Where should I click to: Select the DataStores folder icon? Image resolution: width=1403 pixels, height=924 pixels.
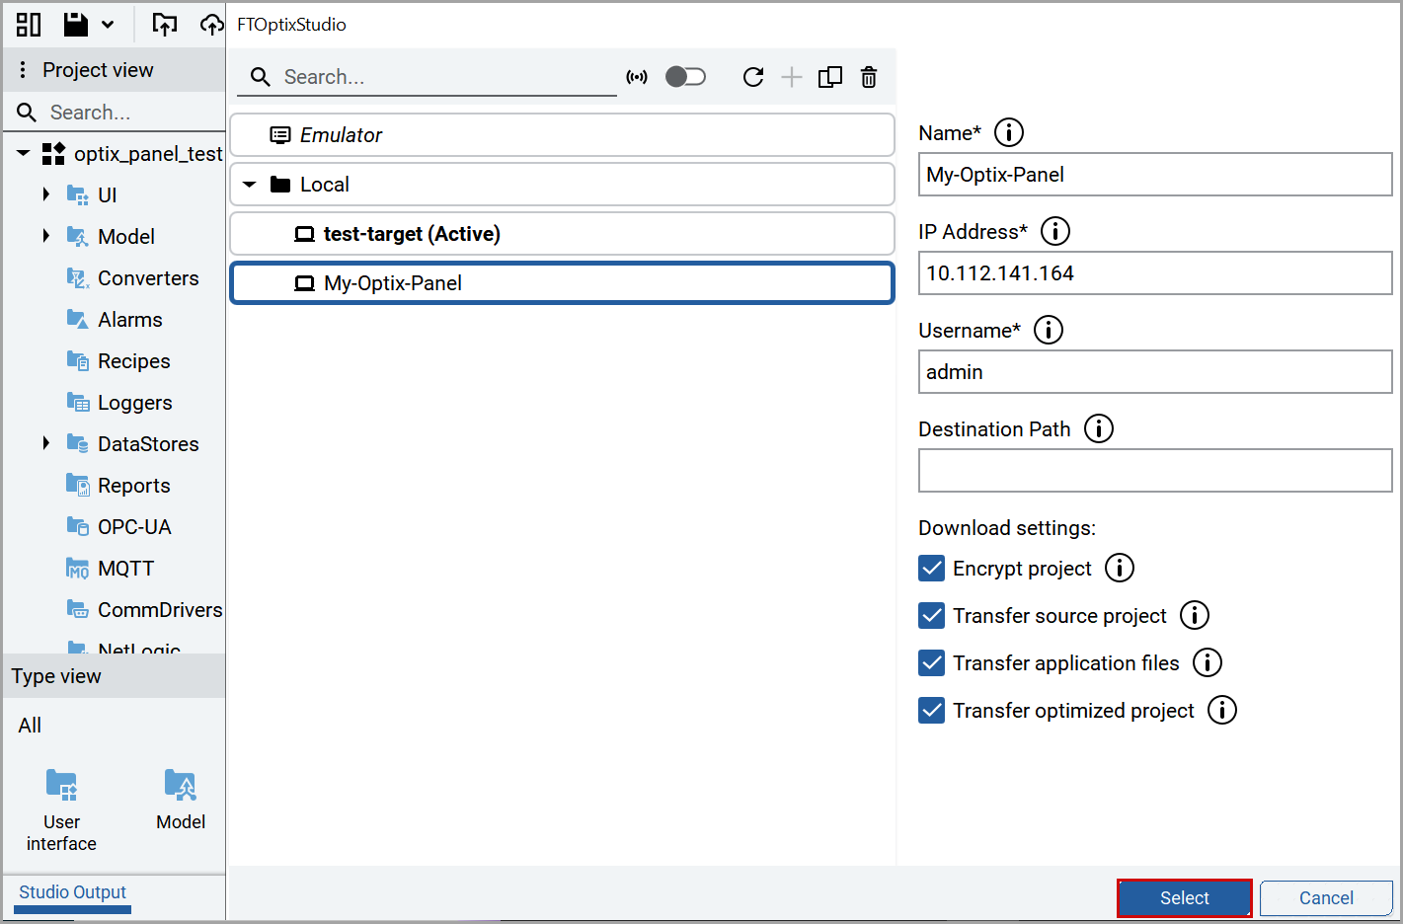(x=77, y=443)
